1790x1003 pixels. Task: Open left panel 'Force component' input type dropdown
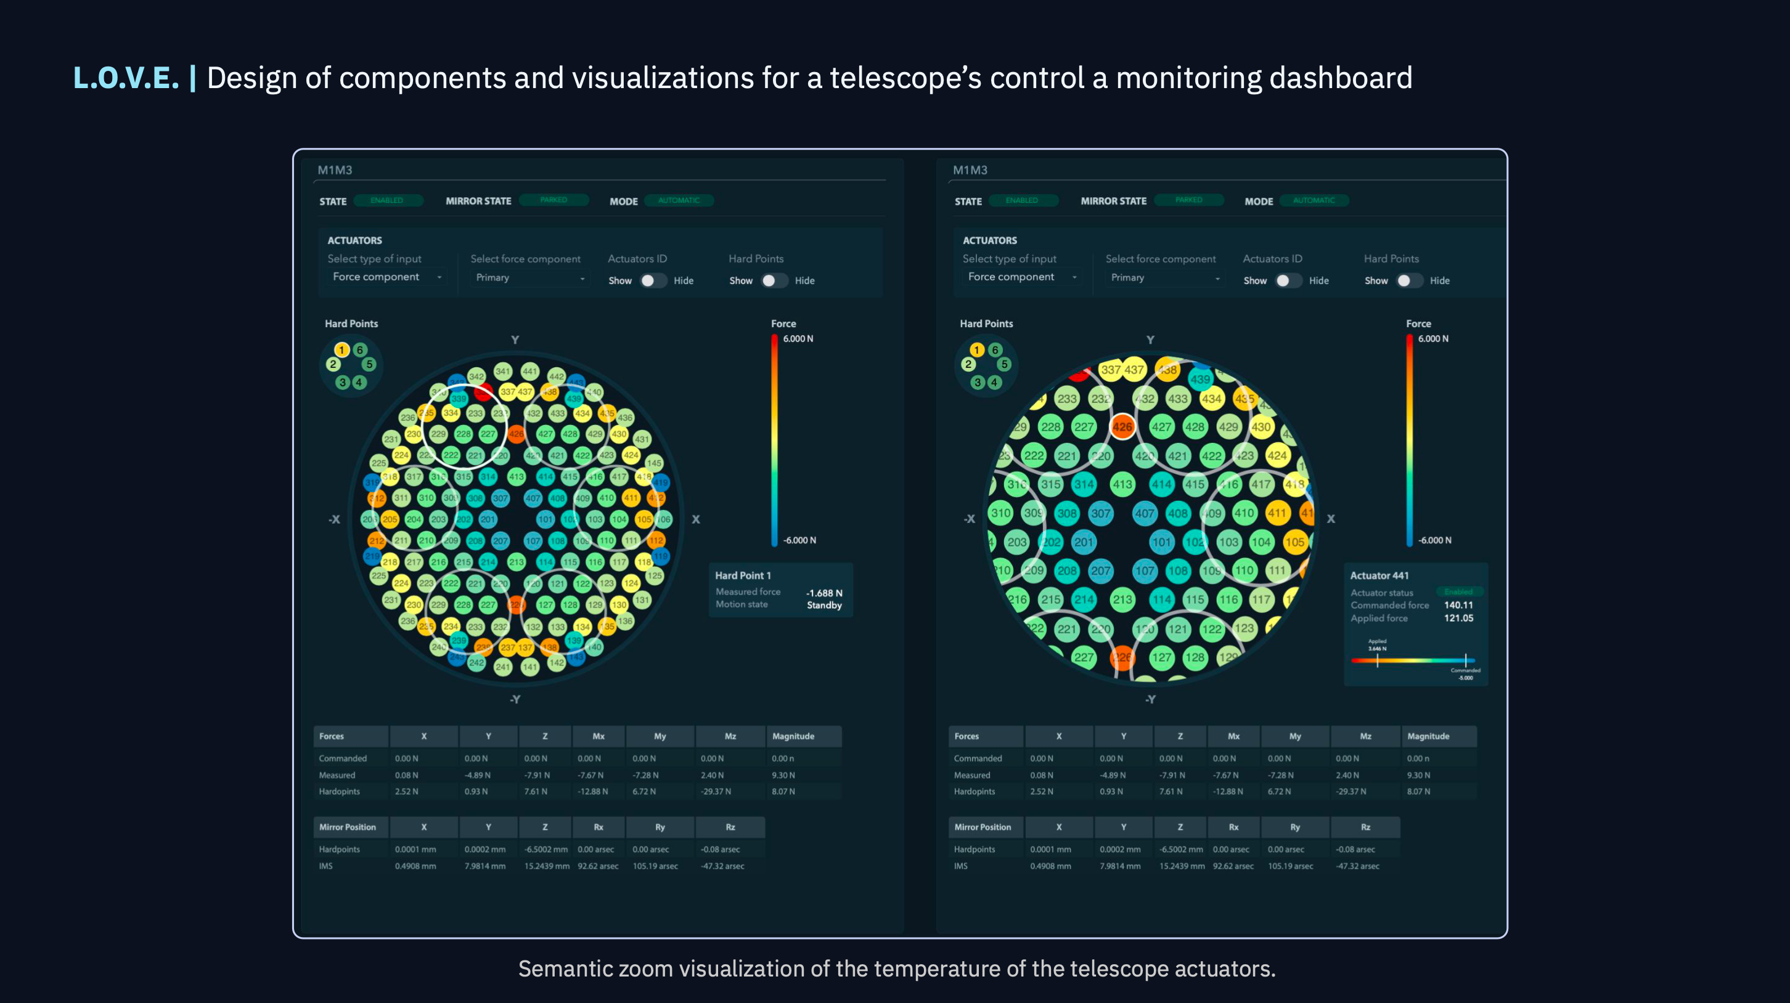386,277
